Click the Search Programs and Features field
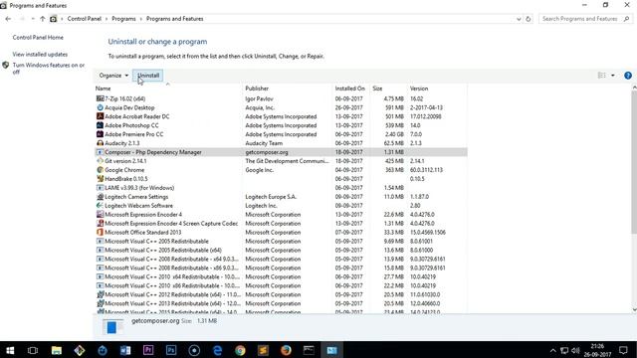The width and height of the screenshot is (637, 358). (x=585, y=19)
